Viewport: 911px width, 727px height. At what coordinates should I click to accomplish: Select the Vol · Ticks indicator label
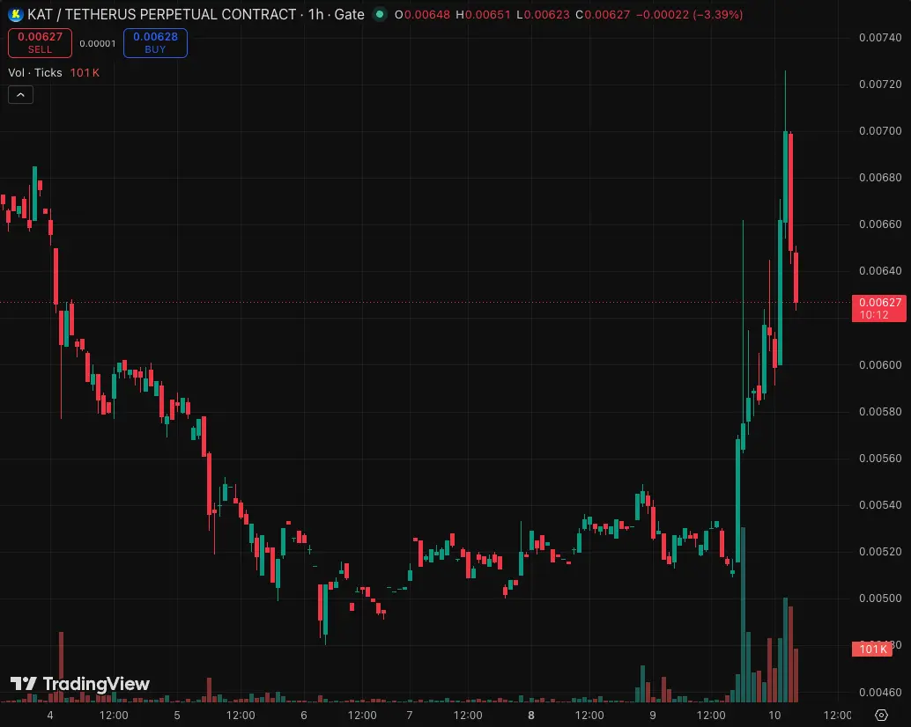(35, 72)
